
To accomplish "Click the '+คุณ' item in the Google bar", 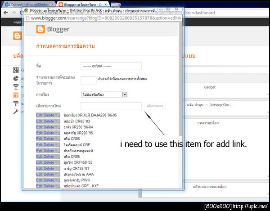I will [18, 22].
